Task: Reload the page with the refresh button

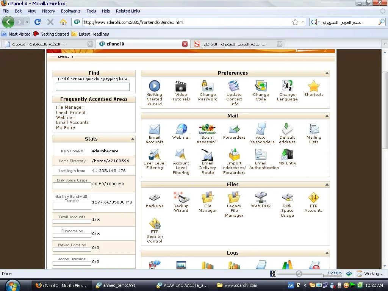Action: pyautogui.click(x=38, y=22)
